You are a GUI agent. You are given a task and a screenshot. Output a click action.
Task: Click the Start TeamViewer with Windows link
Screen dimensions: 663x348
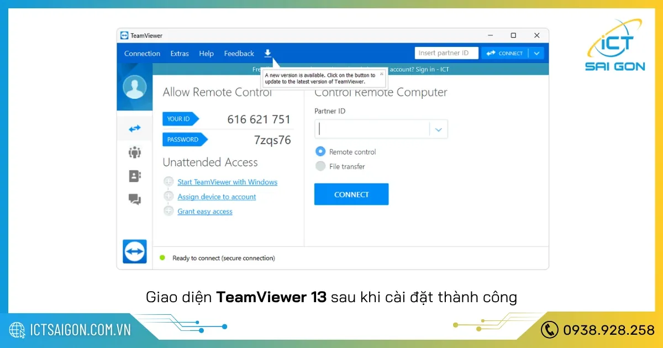[227, 182]
